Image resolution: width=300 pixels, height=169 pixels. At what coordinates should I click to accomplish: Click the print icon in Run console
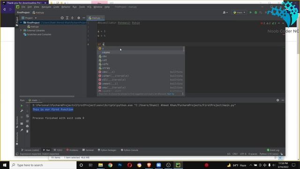tap(27, 126)
